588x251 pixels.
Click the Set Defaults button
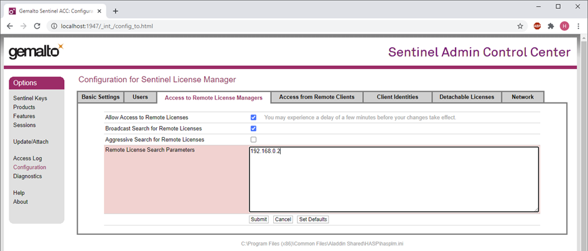pos(313,219)
